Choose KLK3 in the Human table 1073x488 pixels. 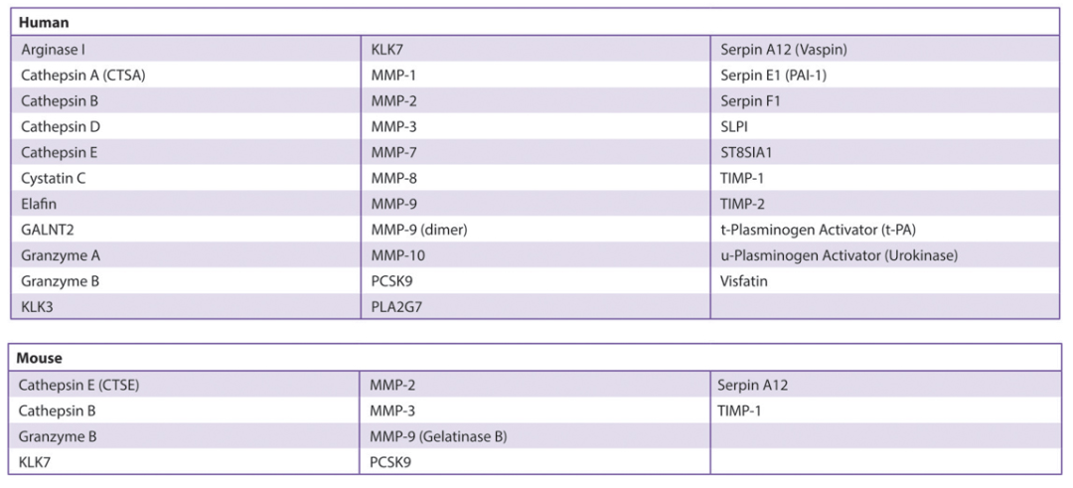click(37, 307)
